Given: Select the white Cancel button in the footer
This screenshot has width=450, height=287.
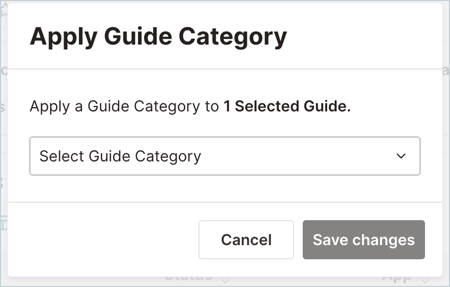Looking at the screenshot, I should coord(246,240).
